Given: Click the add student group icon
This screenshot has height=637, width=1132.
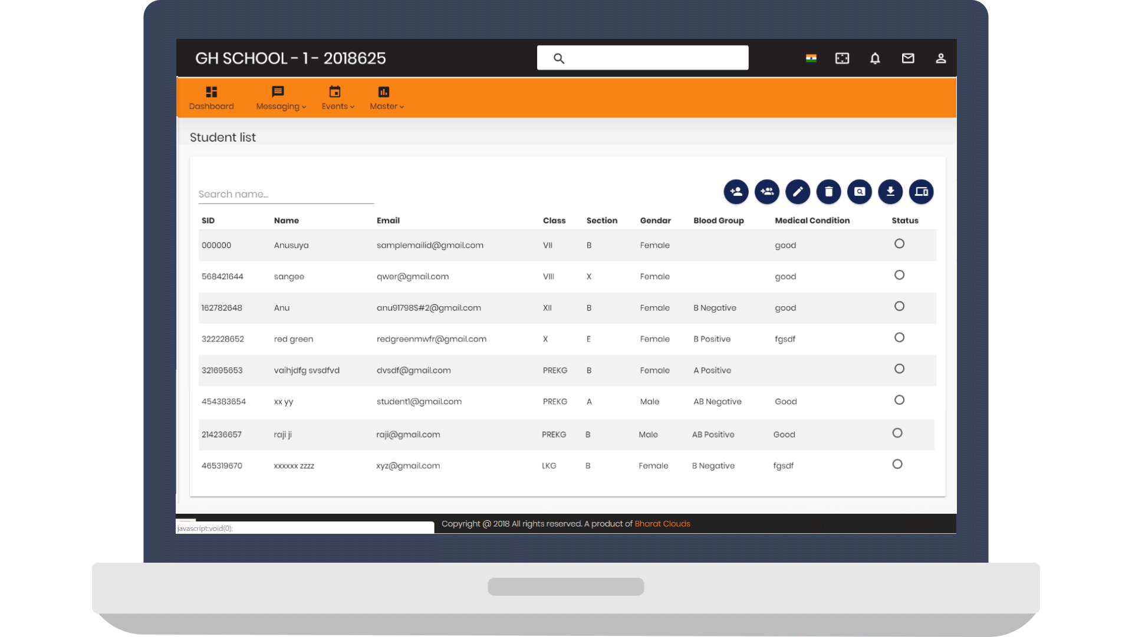Looking at the screenshot, I should point(767,192).
